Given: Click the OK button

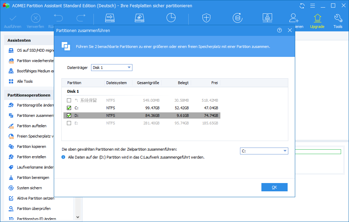Looking at the screenshot, I should coord(274,187).
